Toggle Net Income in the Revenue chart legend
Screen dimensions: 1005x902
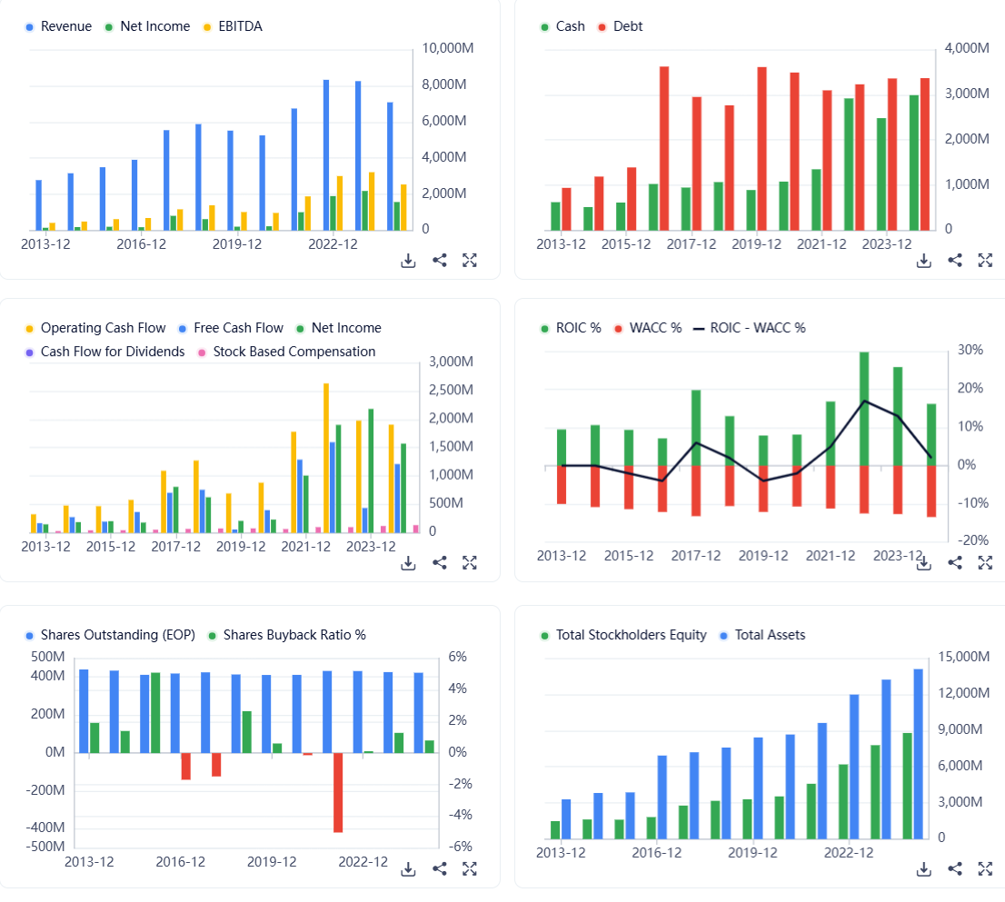147,26
